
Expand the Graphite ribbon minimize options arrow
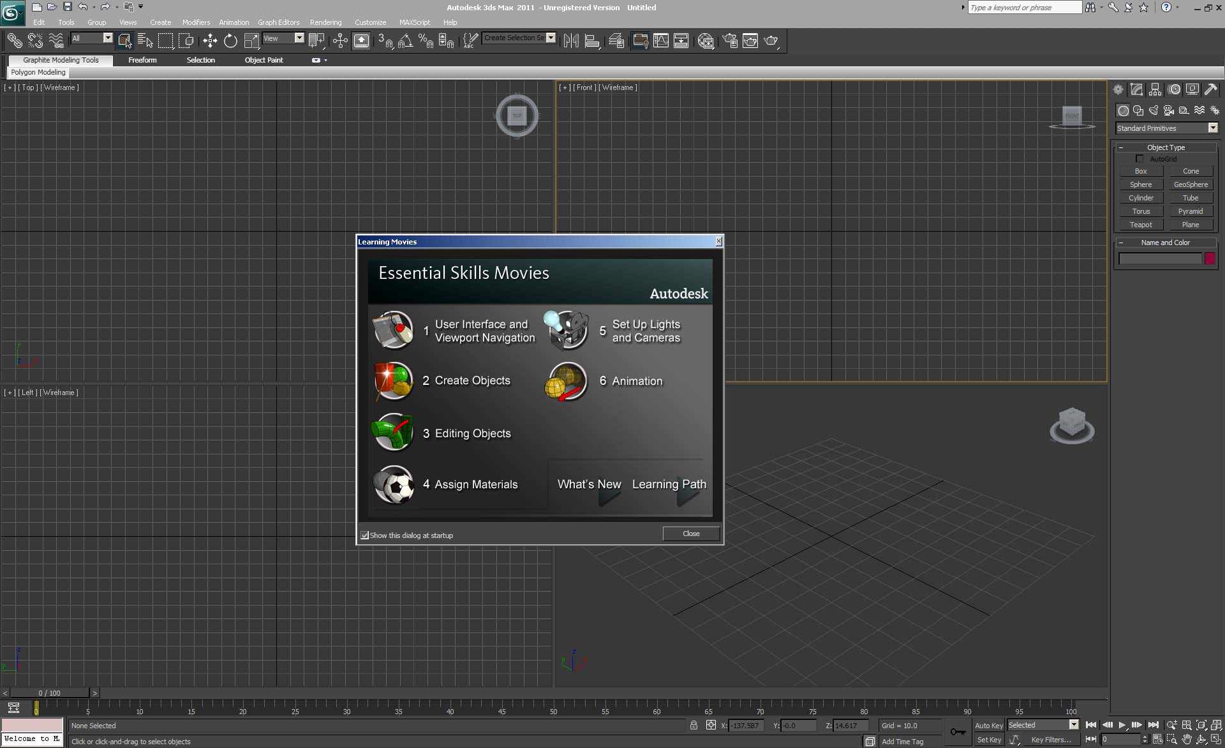[x=325, y=60]
